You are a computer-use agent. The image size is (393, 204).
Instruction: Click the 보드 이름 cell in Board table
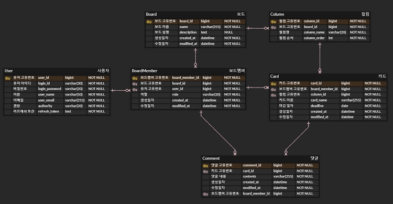(162, 27)
